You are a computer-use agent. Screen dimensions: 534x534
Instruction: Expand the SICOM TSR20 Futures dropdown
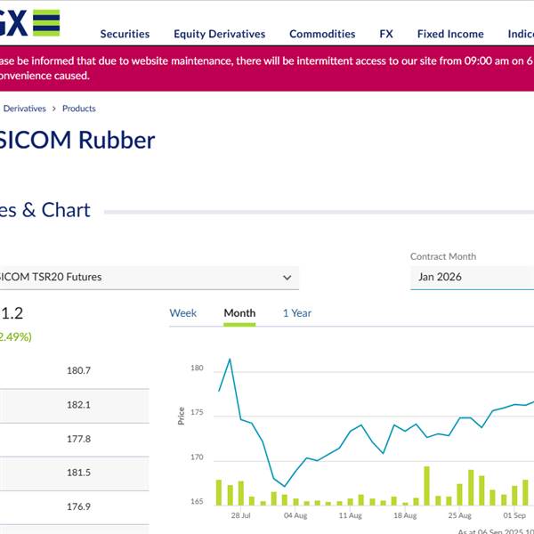149,278
